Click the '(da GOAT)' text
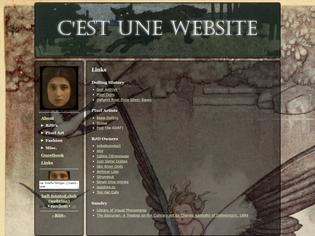This screenshot has height=236, width=315. click(x=114, y=128)
